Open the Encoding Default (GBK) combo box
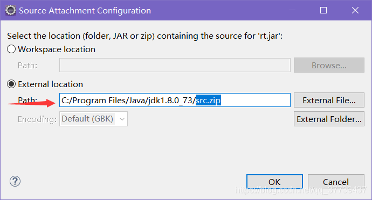The height and width of the screenshot is (200, 372). pos(93,119)
